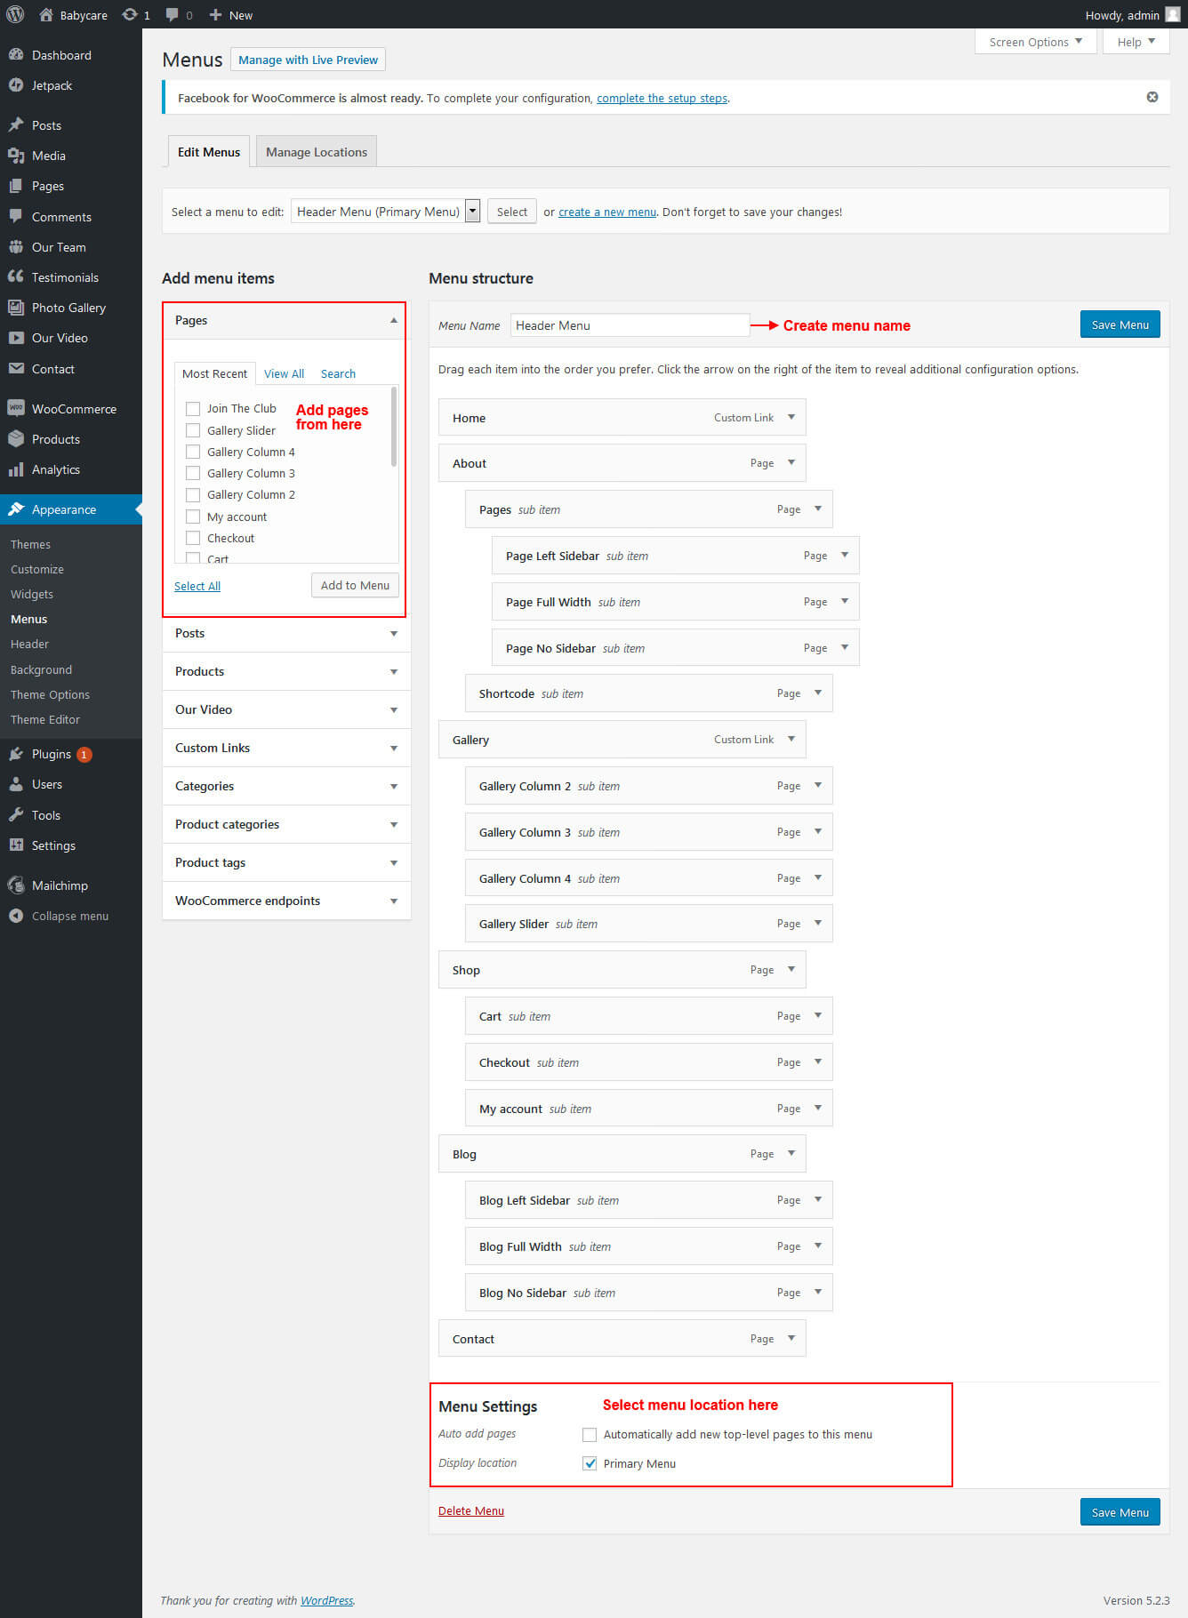Click the Add to Menu button
Screen dimensions: 1188x1618
pyautogui.click(x=355, y=585)
